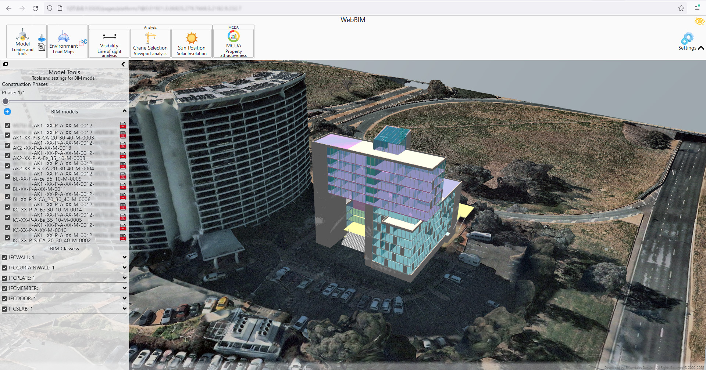Image resolution: width=706 pixels, height=370 pixels.
Task: Click IFC file icon for BL-XX-P-S-CA_20_30_40-M-0006
Action: coord(123,196)
